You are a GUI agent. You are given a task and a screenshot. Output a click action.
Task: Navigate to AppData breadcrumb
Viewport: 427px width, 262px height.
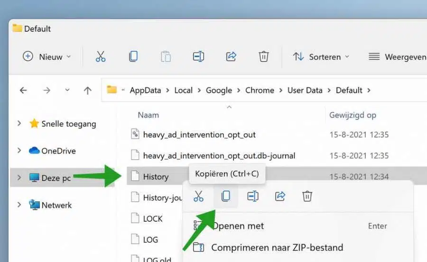[146, 90]
